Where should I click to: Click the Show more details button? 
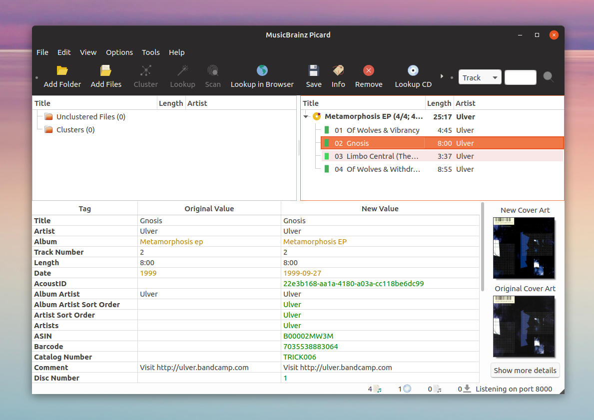pyautogui.click(x=525, y=371)
